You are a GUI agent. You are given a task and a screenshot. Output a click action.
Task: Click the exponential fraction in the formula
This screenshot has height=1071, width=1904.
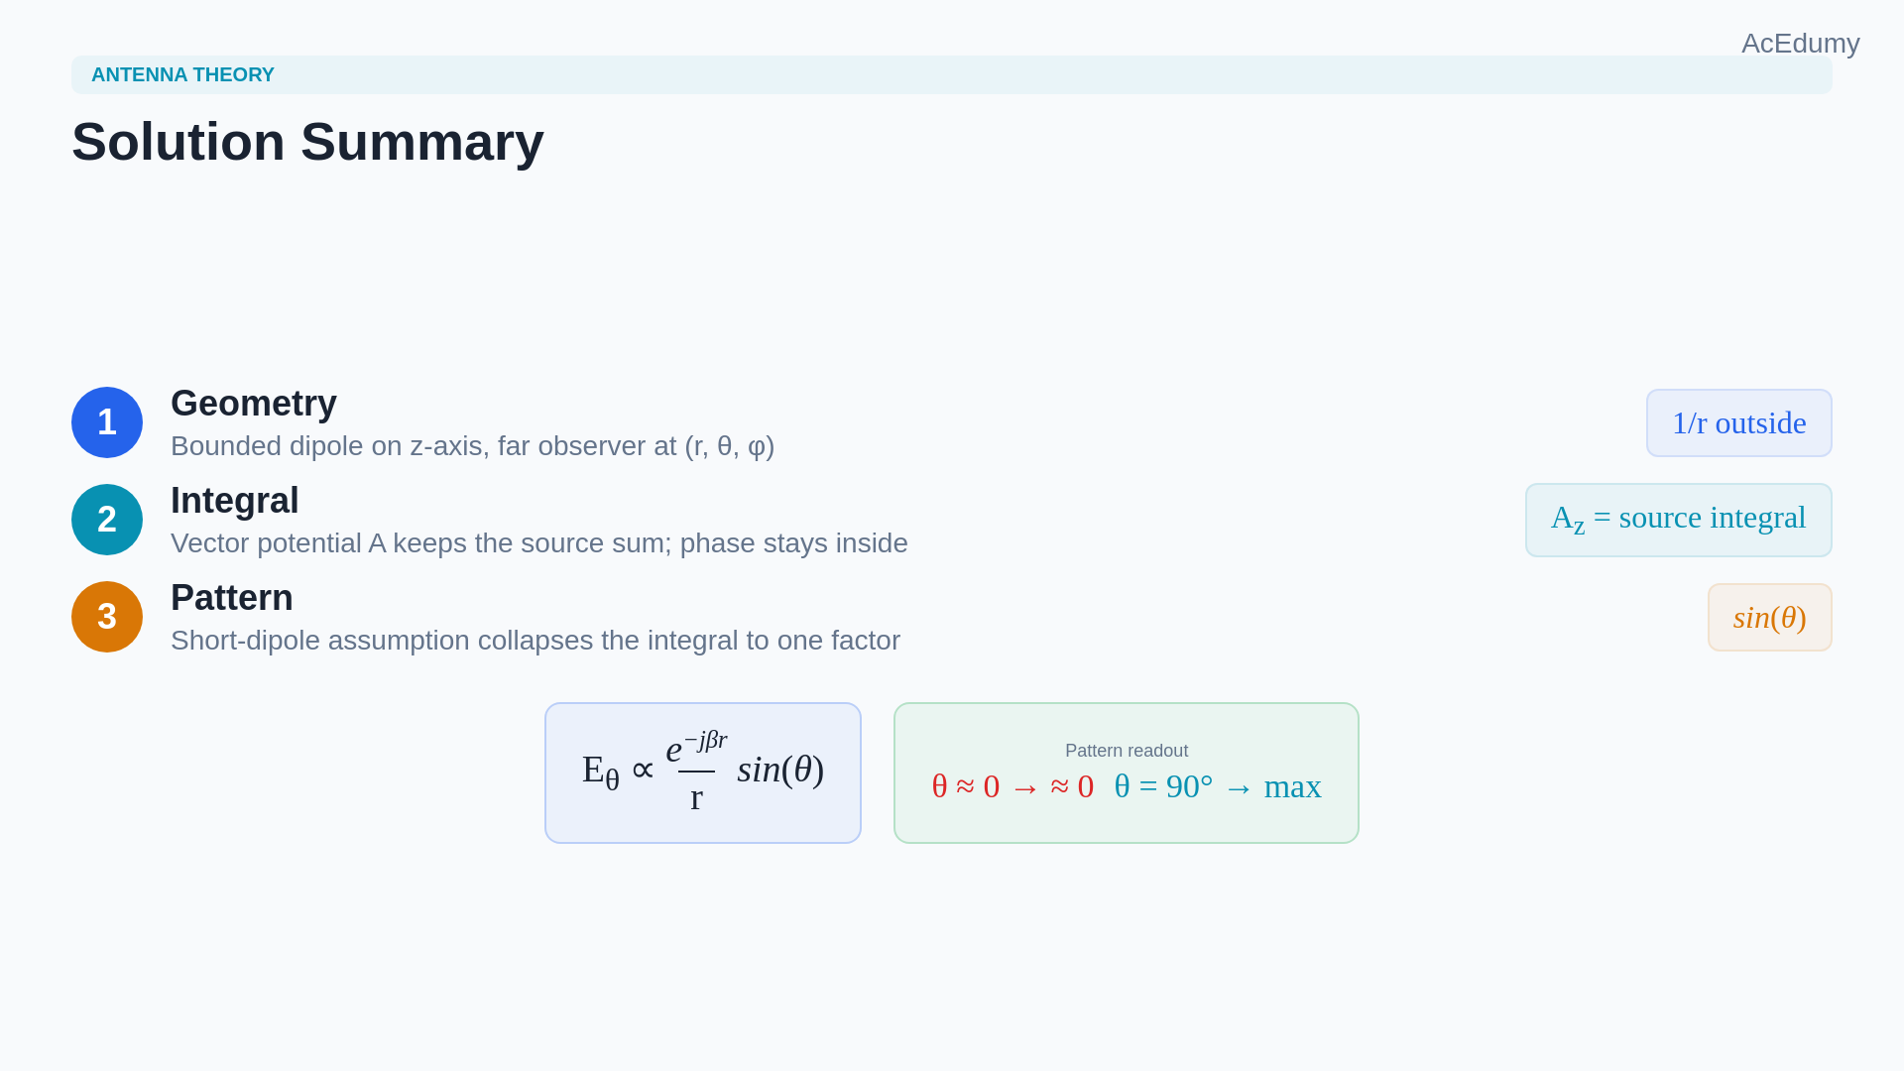(696, 772)
